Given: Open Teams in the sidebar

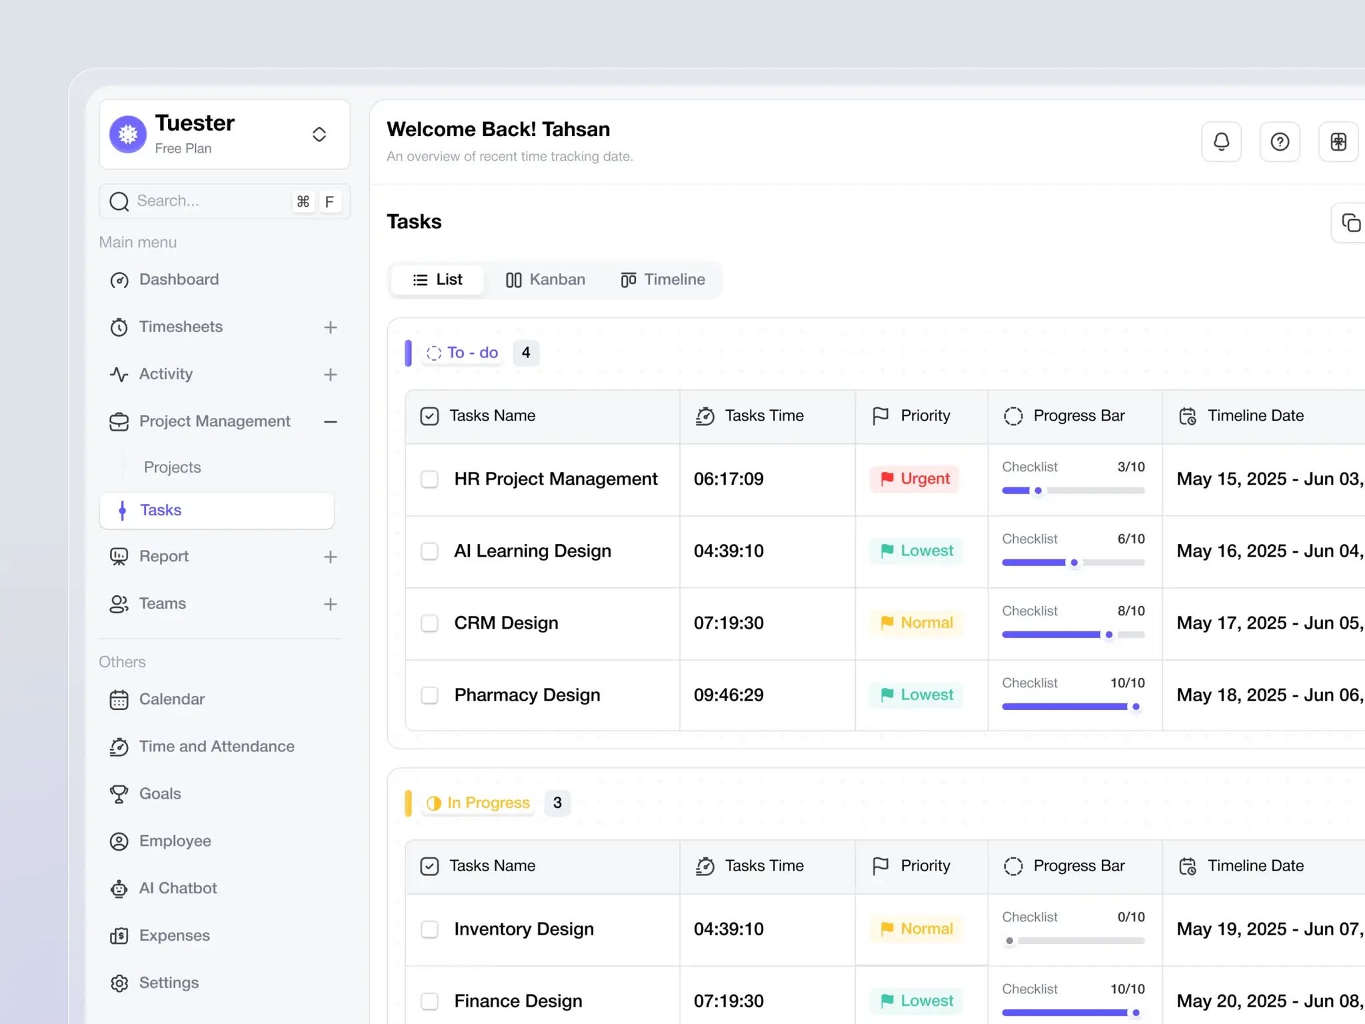Looking at the screenshot, I should coord(163,603).
